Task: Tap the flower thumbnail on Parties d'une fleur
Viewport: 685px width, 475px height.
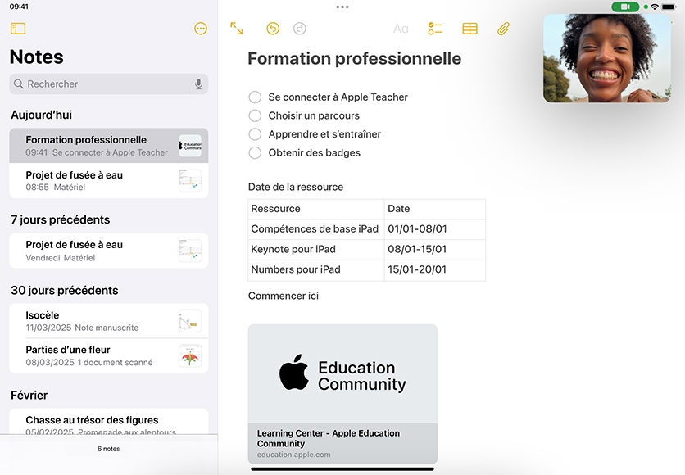Action: tap(190, 355)
